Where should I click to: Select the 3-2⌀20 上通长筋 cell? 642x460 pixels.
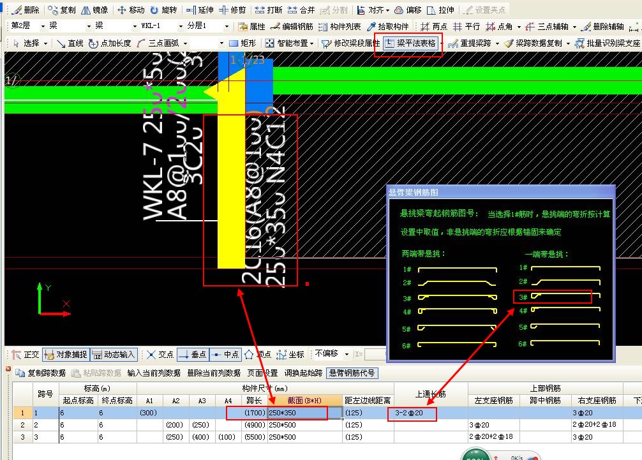click(x=431, y=413)
